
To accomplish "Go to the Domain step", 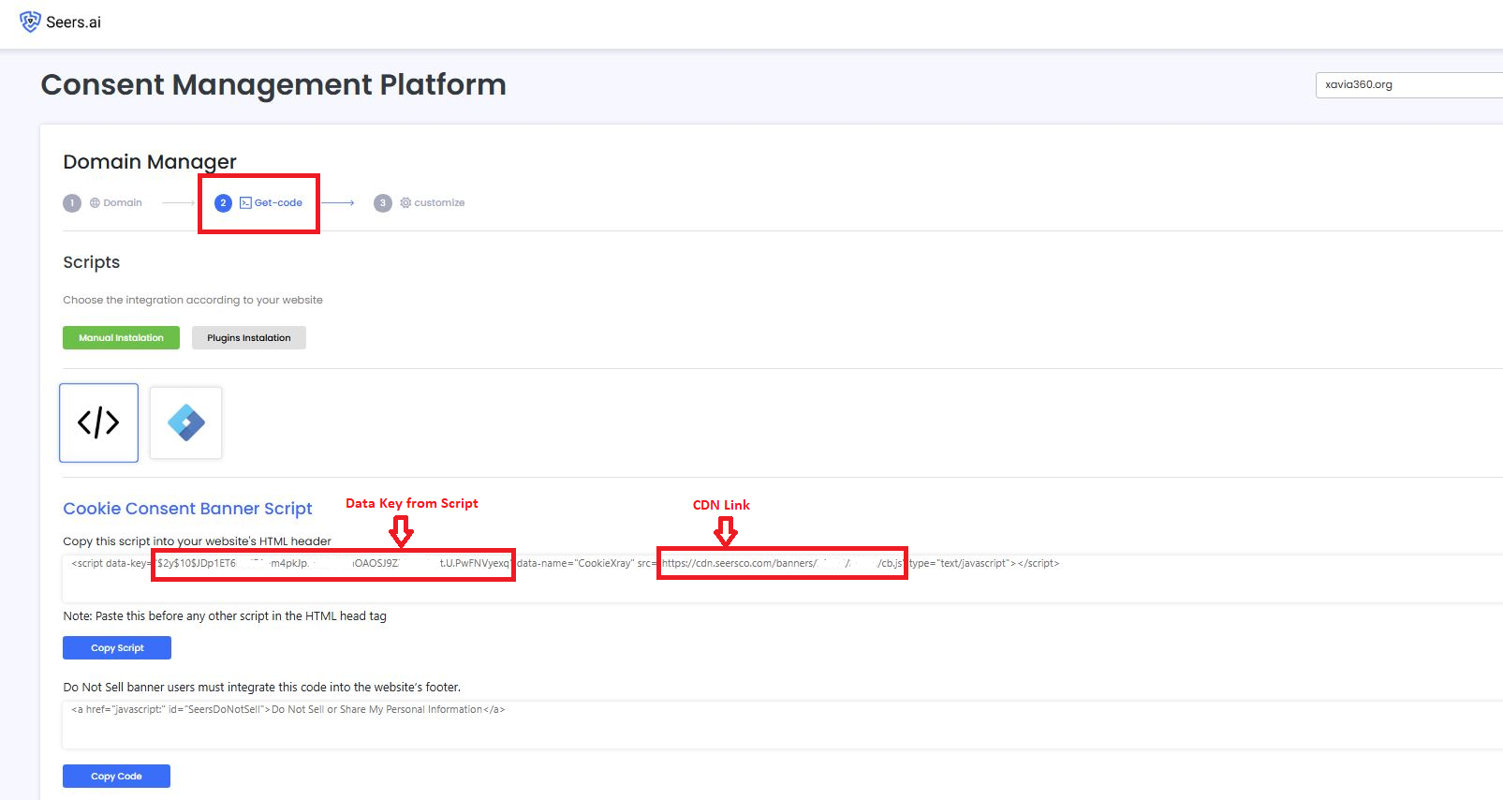I will click(123, 203).
